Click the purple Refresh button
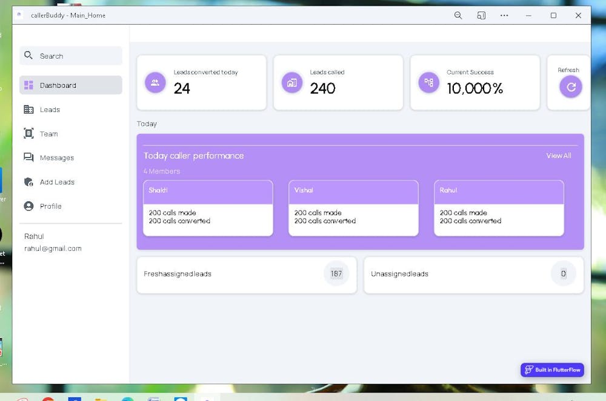This screenshot has height=401, width=606. (x=571, y=87)
